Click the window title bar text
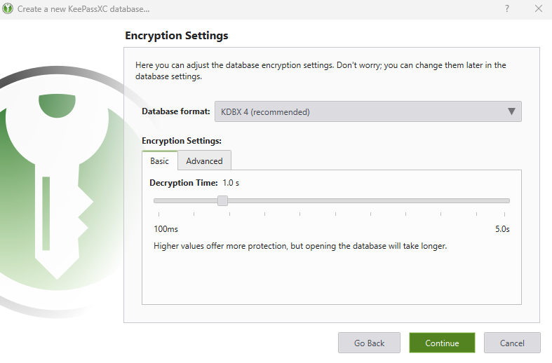 coord(83,9)
